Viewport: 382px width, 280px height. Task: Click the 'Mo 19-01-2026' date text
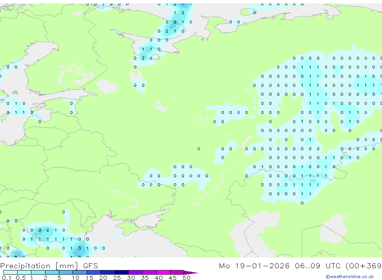(x=254, y=265)
